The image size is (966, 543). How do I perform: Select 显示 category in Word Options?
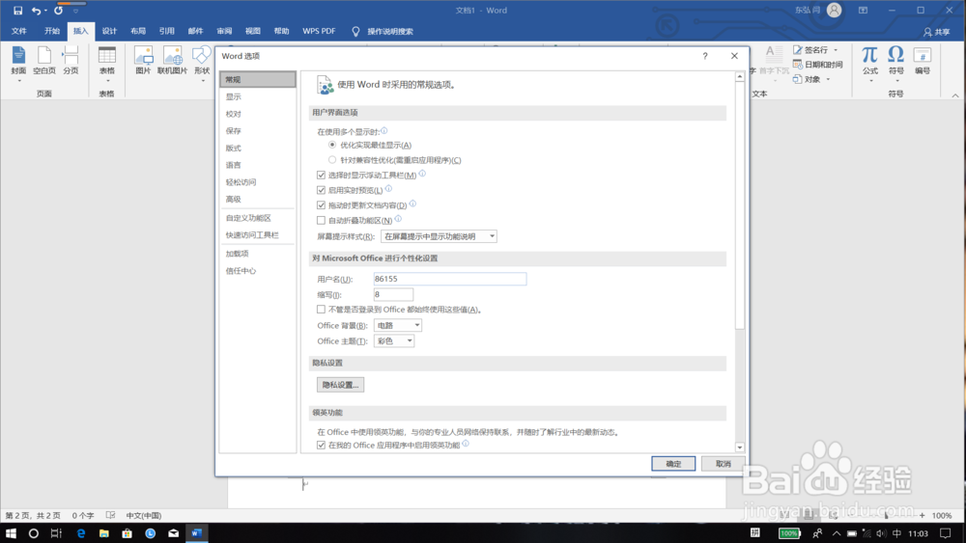(258, 96)
